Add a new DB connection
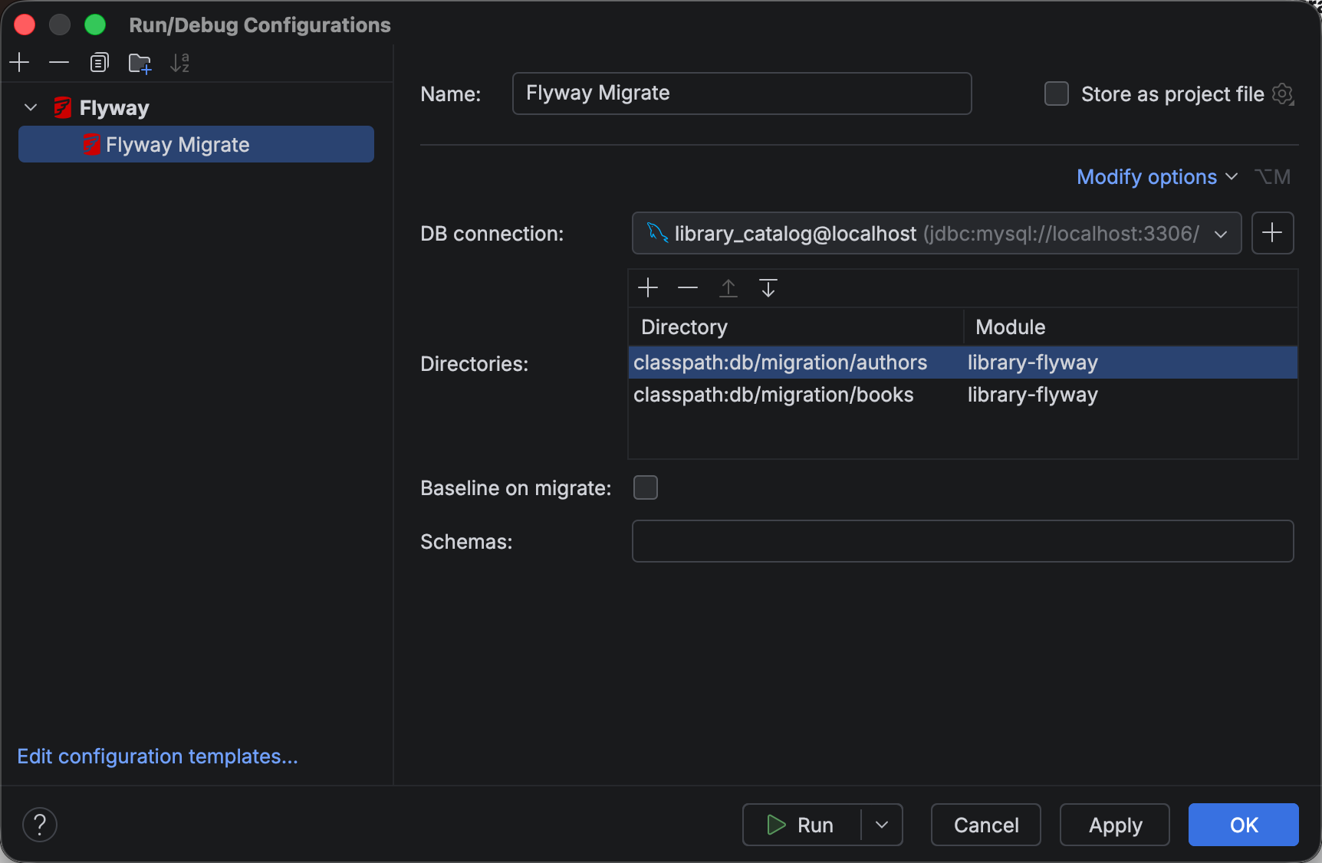The image size is (1322, 863). point(1272,233)
